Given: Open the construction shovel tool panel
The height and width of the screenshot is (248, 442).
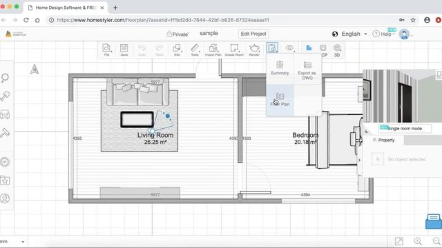Looking at the screenshot, I should [x=5, y=96].
